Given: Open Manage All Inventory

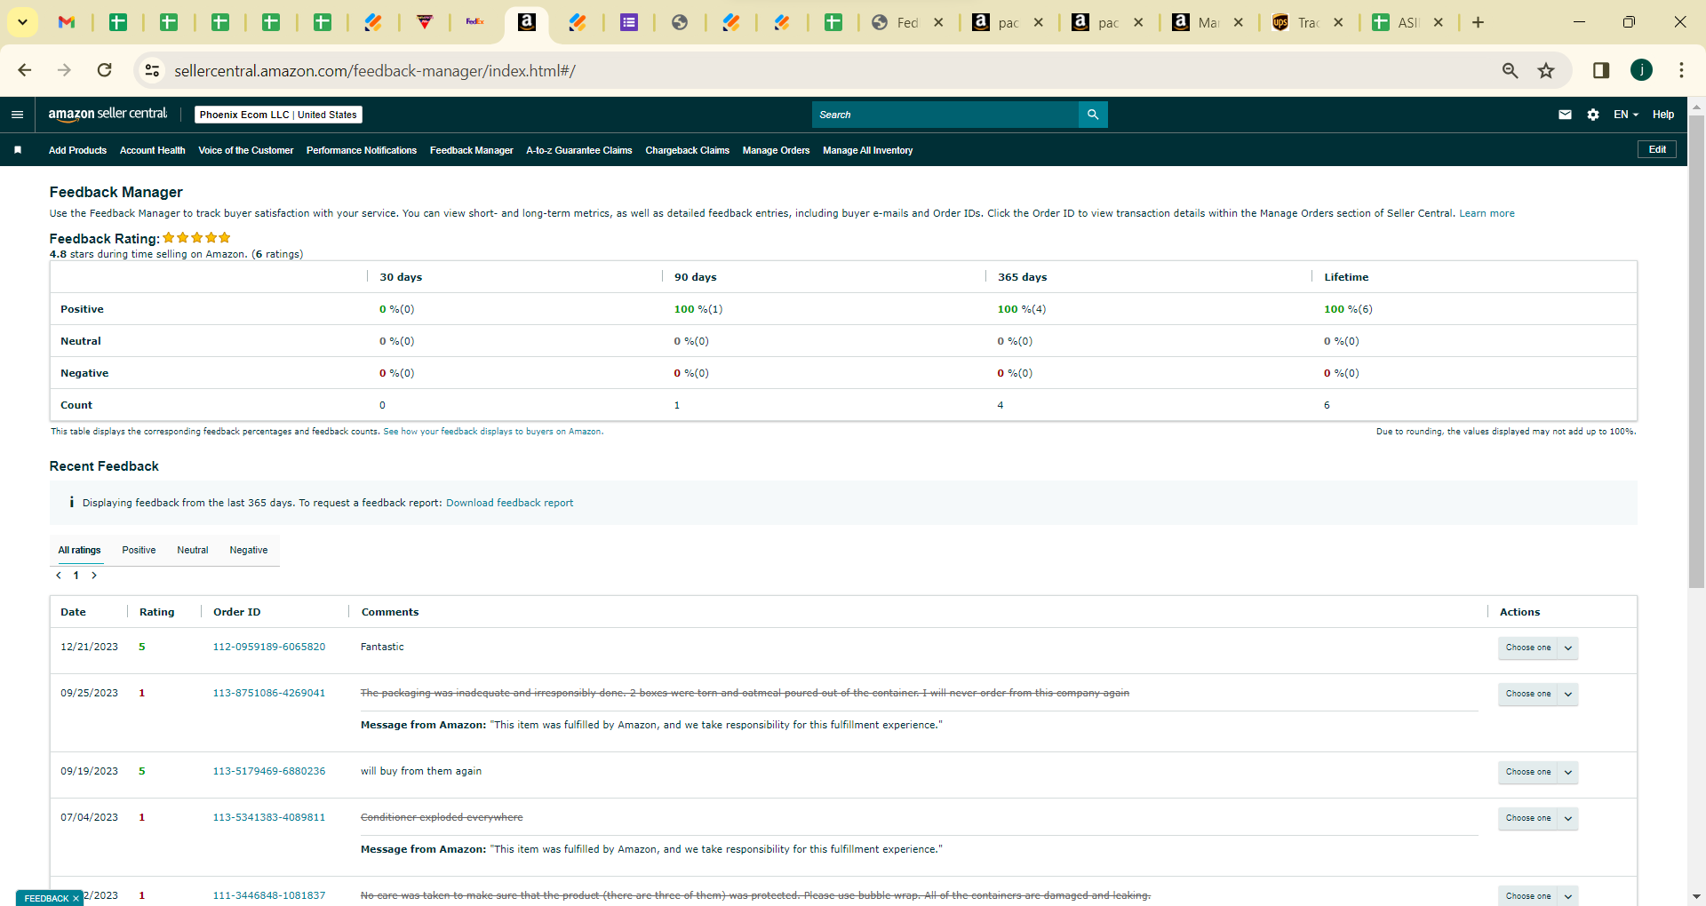Looking at the screenshot, I should point(868,150).
